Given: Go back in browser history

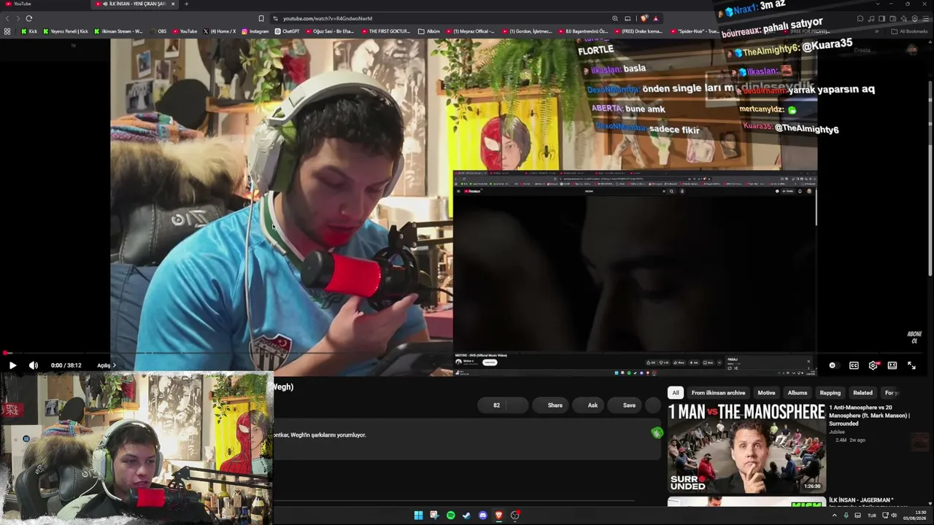Looking at the screenshot, I should pyautogui.click(x=7, y=18).
